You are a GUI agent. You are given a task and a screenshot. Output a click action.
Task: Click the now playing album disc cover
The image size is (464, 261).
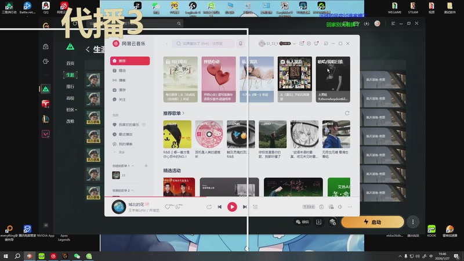(119, 207)
